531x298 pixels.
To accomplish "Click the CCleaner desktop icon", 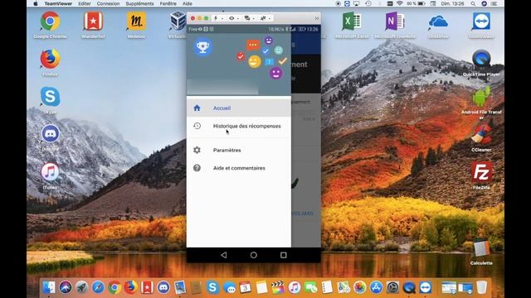I will pos(481,135).
